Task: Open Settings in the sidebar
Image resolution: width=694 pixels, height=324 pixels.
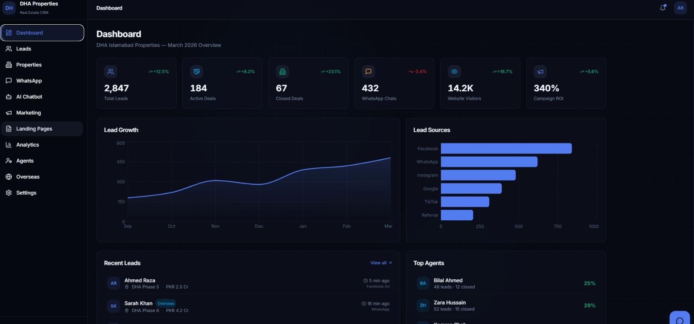Action: click(42, 193)
